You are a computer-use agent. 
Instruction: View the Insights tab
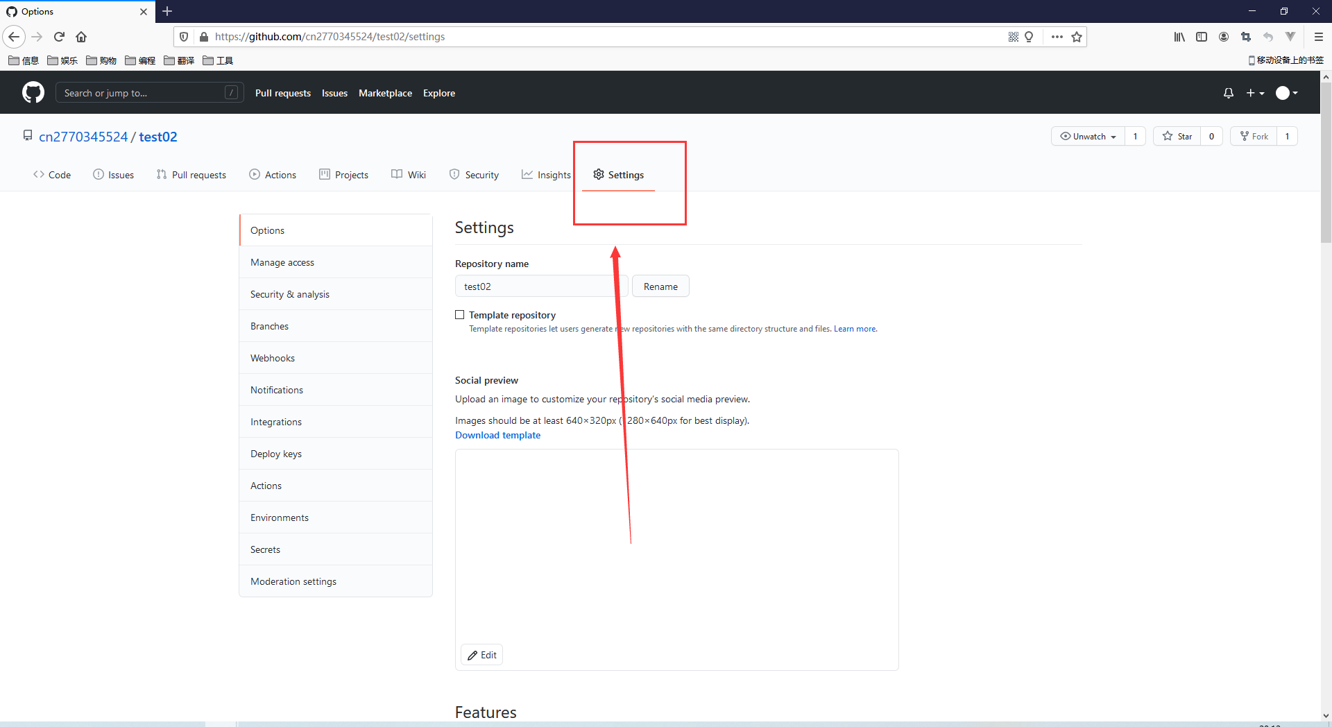point(546,175)
